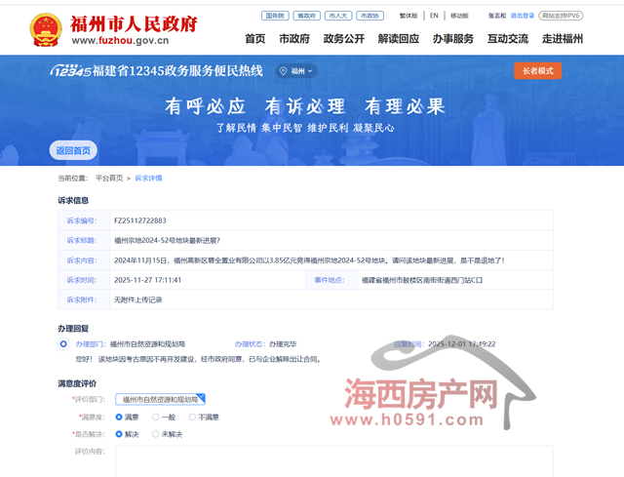Click inside the 评价内容 text box
This screenshot has height=477, width=624.
(x=333, y=460)
